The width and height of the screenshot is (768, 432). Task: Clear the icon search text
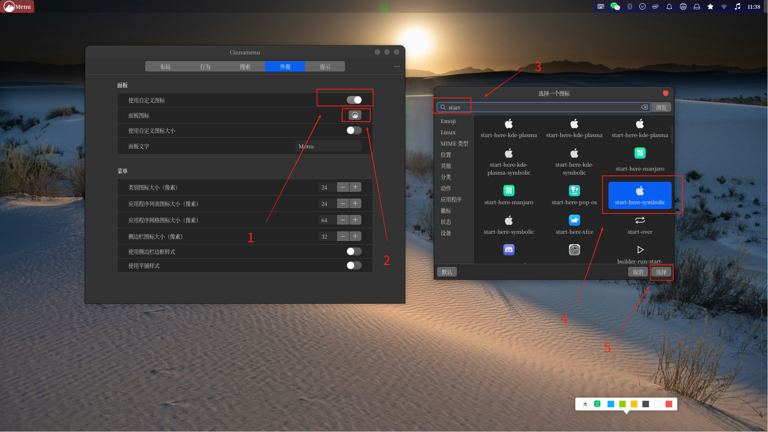coord(644,107)
